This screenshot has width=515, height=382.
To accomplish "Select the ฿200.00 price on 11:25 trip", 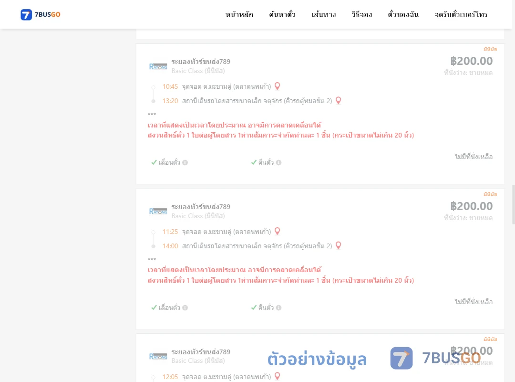I will click(471, 206).
